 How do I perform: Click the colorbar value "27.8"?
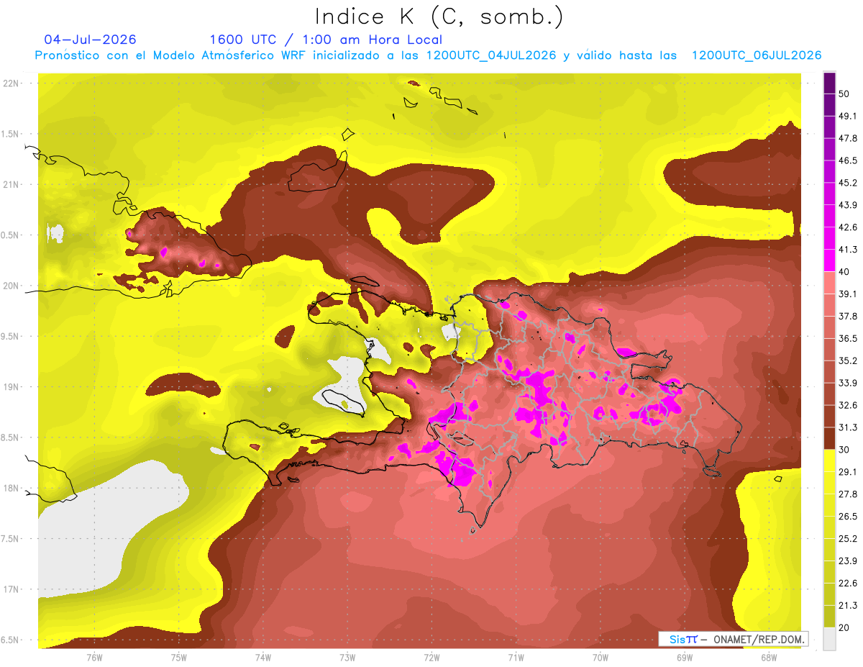pyautogui.click(x=847, y=494)
